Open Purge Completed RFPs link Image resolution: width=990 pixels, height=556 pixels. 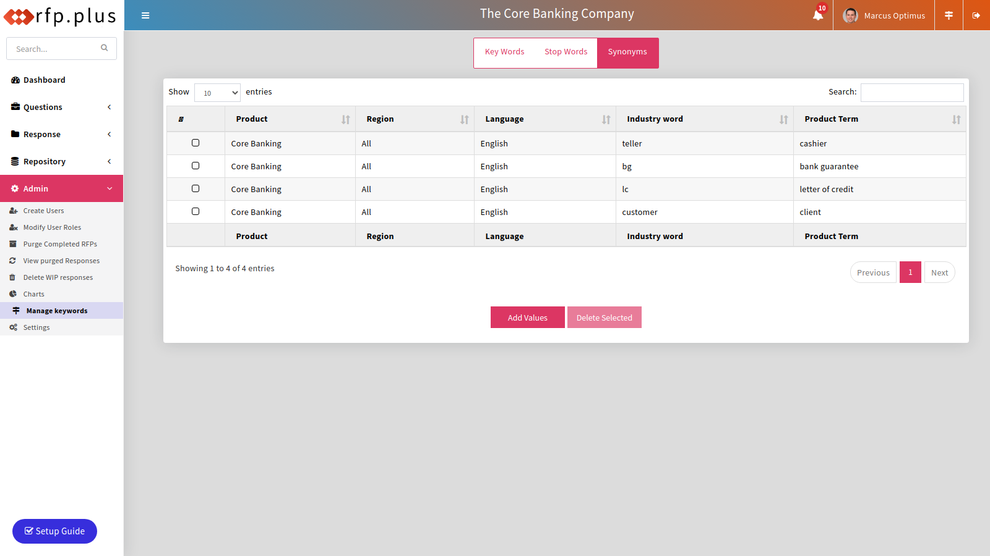62,244
